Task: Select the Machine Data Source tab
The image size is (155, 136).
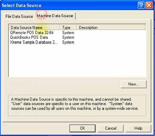Action: pyautogui.click(x=55, y=16)
